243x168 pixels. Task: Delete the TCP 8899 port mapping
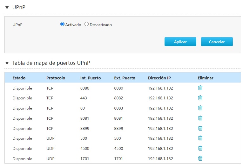200,128
